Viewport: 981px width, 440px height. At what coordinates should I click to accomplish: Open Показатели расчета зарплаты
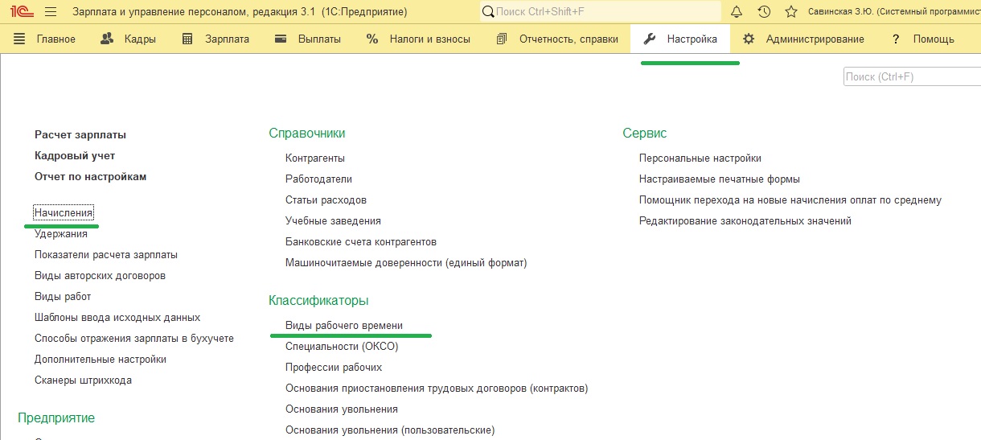106,255
